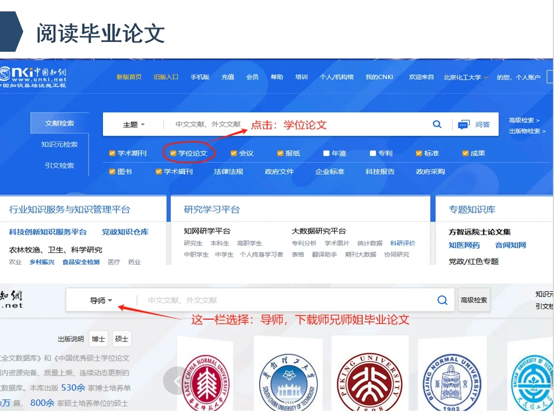Click the 翻译助手 link
The image size is (554, 415).
pos(324,255)
